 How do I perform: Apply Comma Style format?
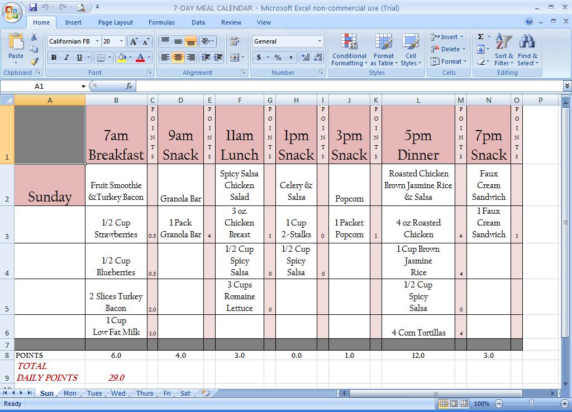(x=290, y=58)
